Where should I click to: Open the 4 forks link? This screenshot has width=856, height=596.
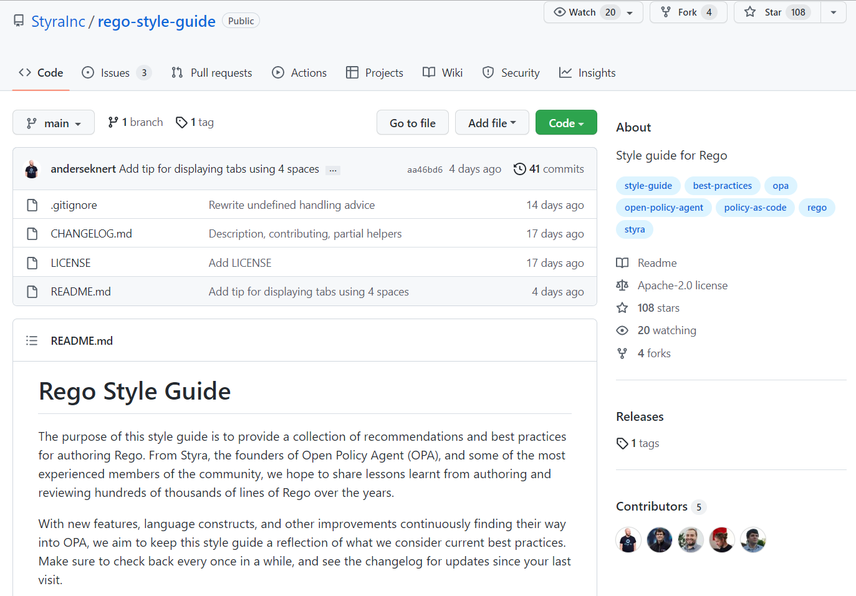pos(643,353)
